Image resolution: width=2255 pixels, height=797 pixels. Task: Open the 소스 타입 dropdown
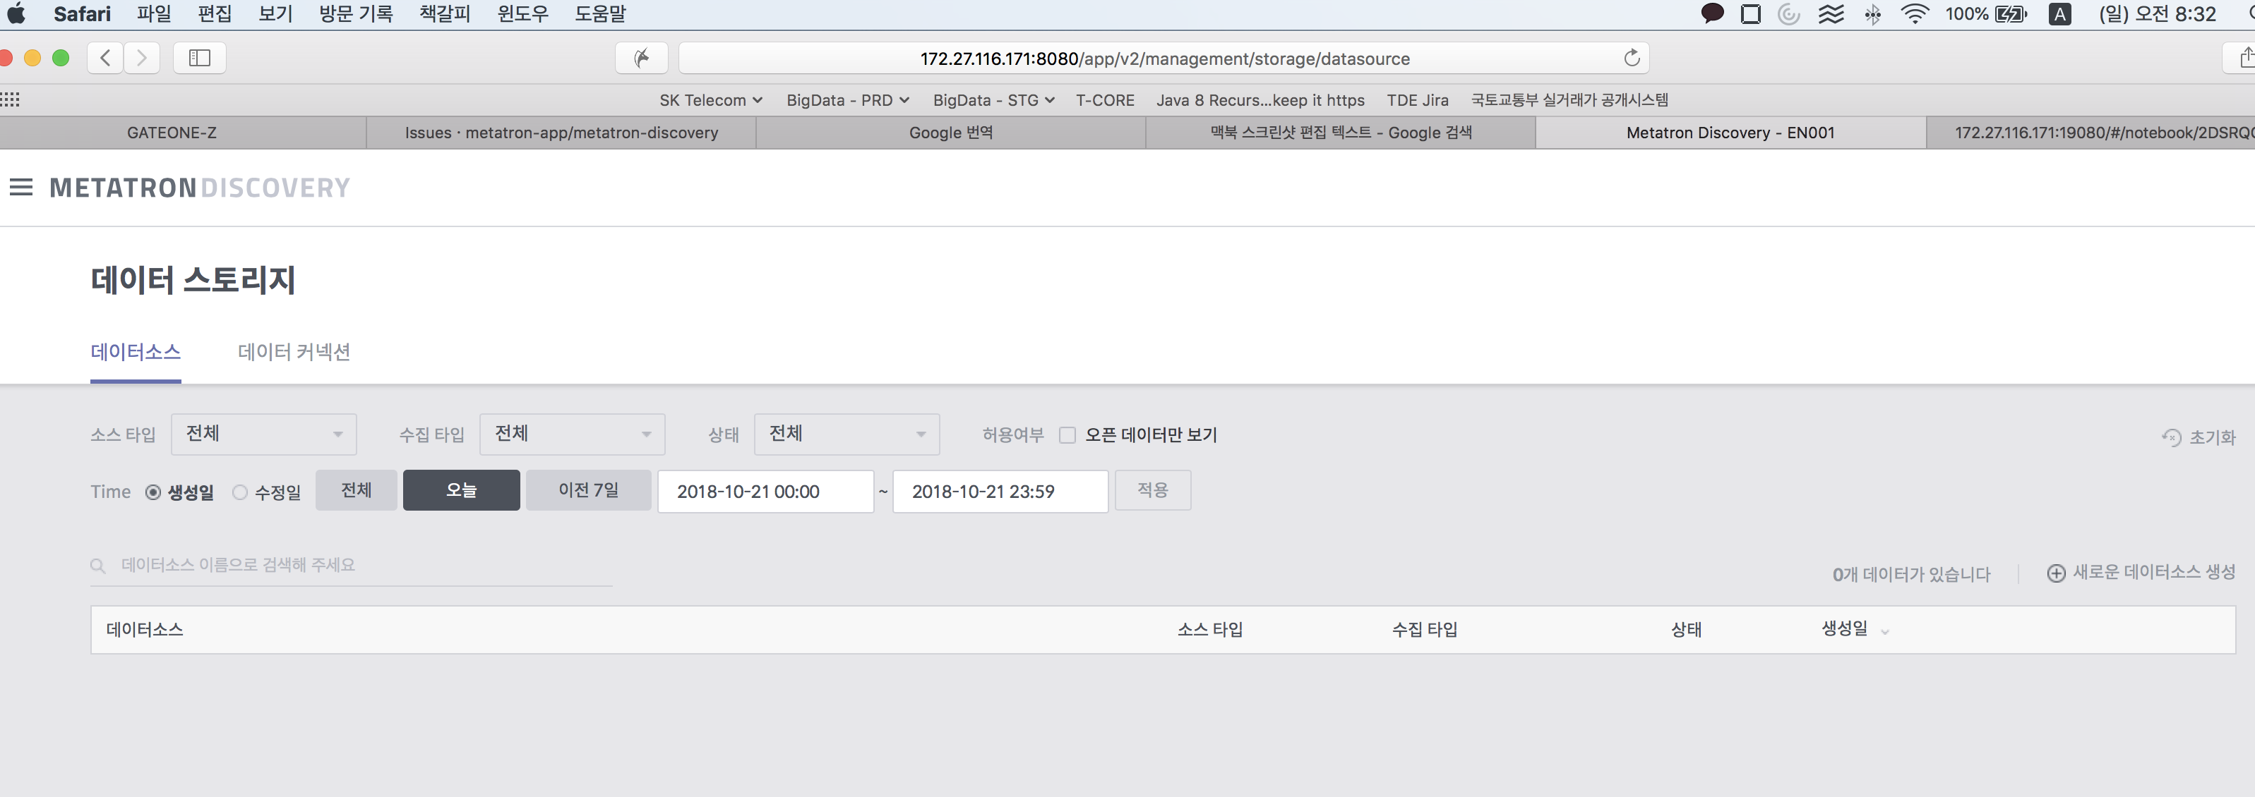(263, 433)
